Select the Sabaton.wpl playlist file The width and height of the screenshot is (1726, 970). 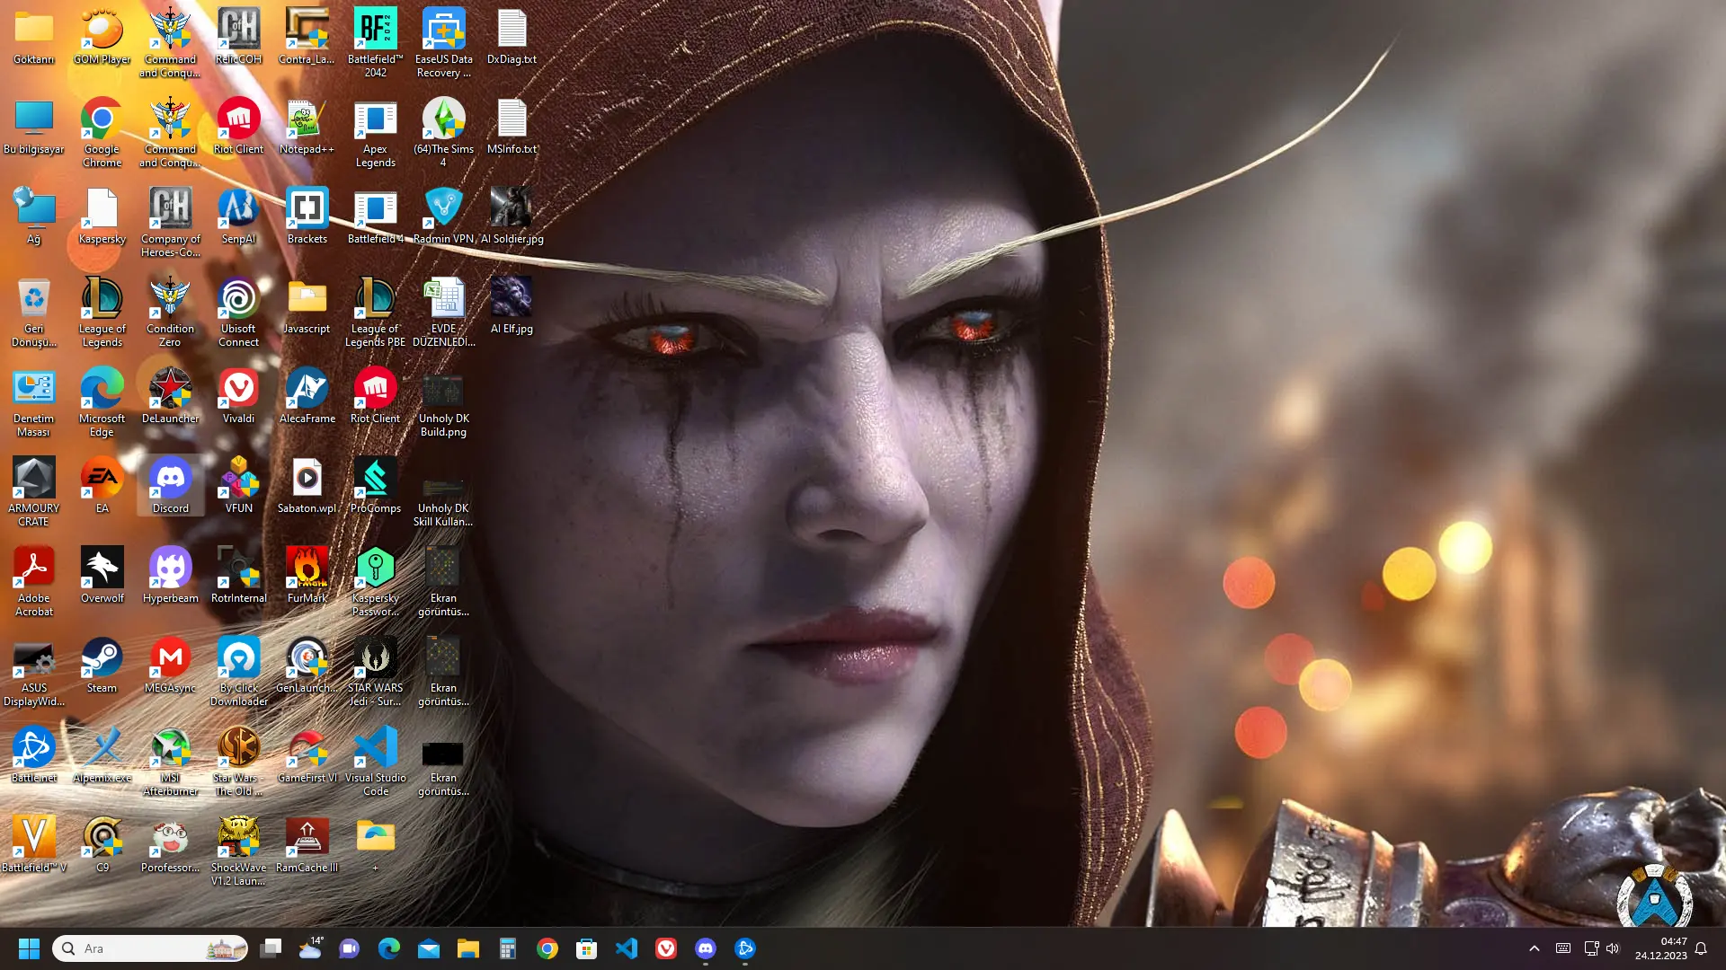(x=307, y=485)
